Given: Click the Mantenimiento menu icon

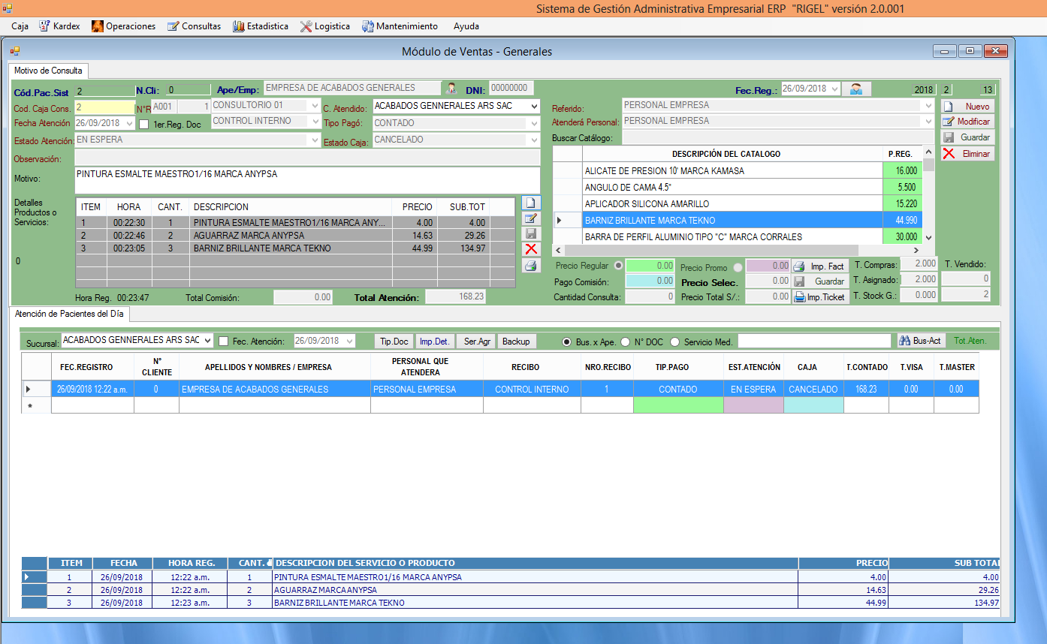Looking at the screenshot, I should coord(368,26).
